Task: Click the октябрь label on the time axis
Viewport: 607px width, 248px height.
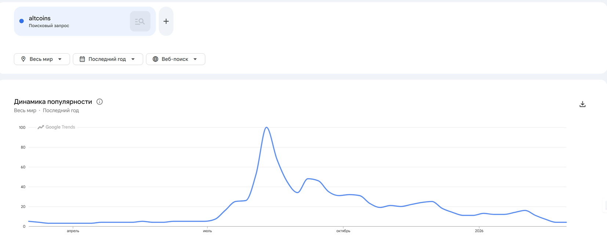Action: [x=343, y=231]
